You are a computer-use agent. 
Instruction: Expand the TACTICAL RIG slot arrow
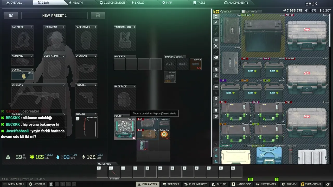[134, 27]
